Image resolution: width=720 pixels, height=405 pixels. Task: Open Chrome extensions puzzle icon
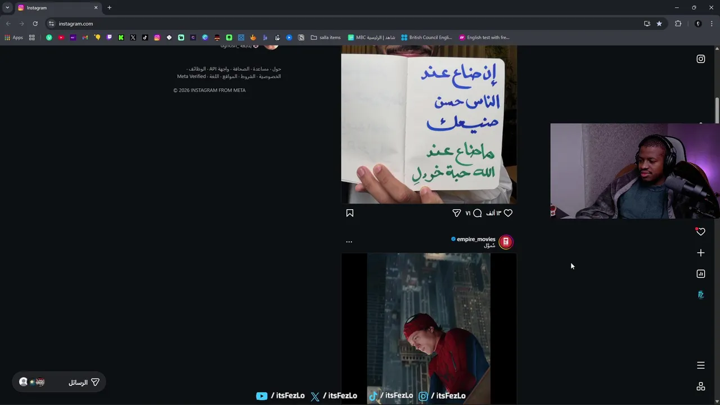pyautogui.click(x=678, y=24)
